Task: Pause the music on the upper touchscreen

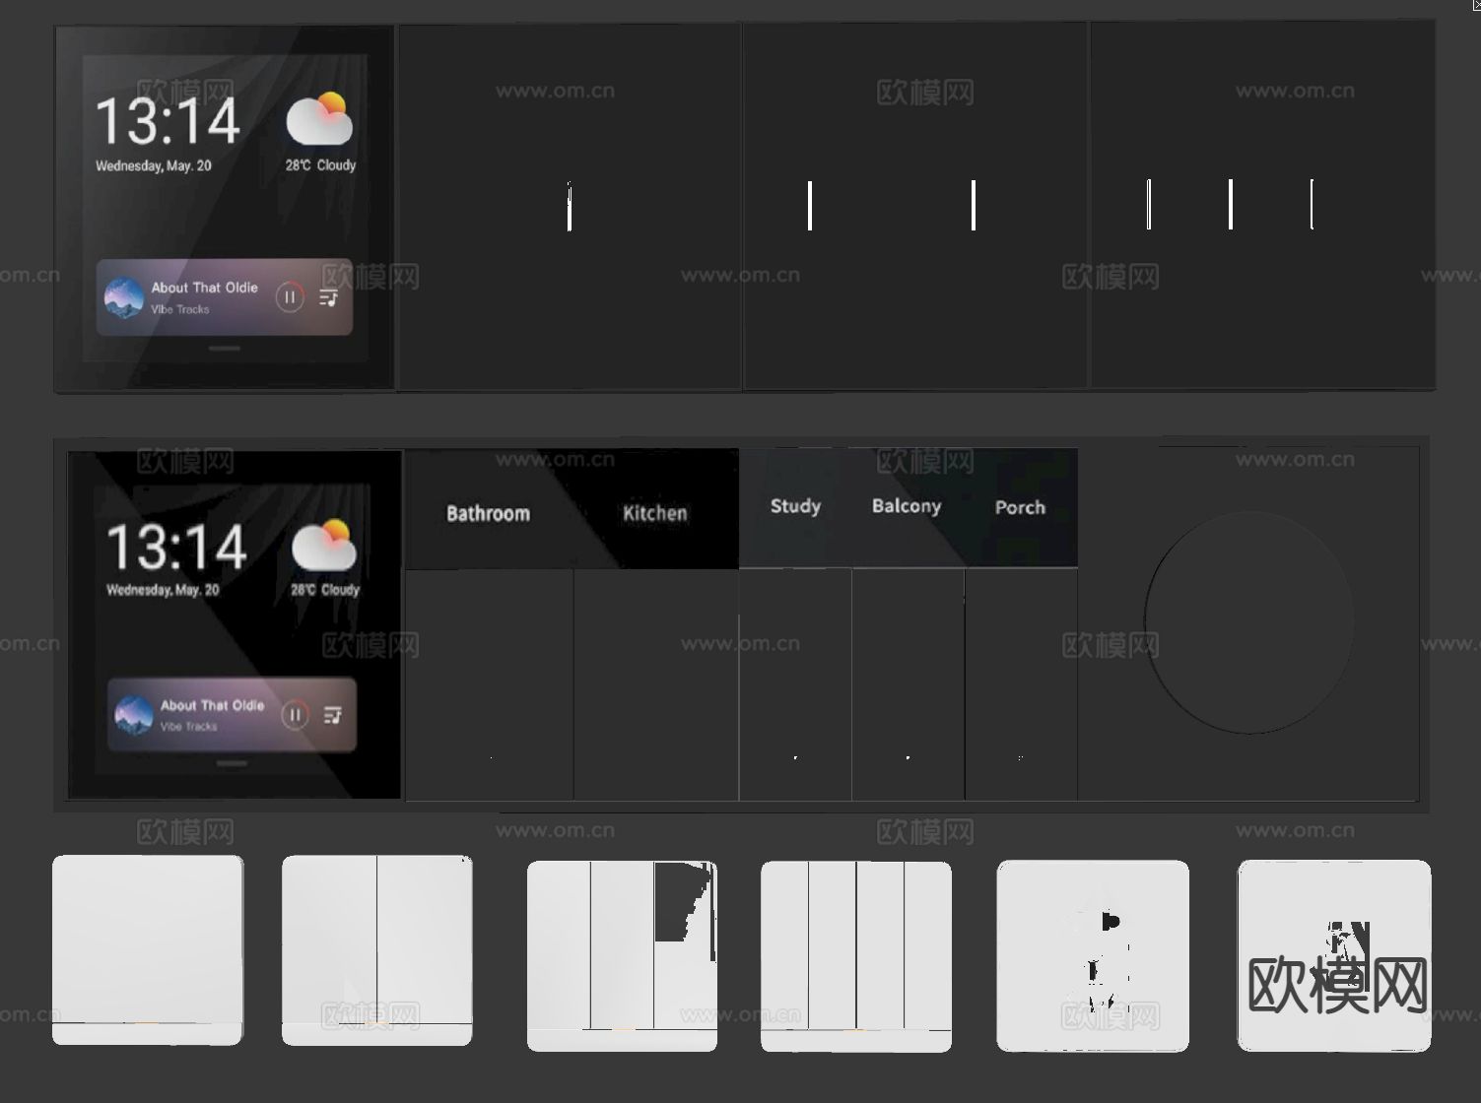Action: [290, 296]
